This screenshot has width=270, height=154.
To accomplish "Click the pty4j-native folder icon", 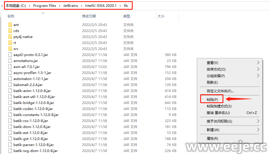I will coord(10,37).
